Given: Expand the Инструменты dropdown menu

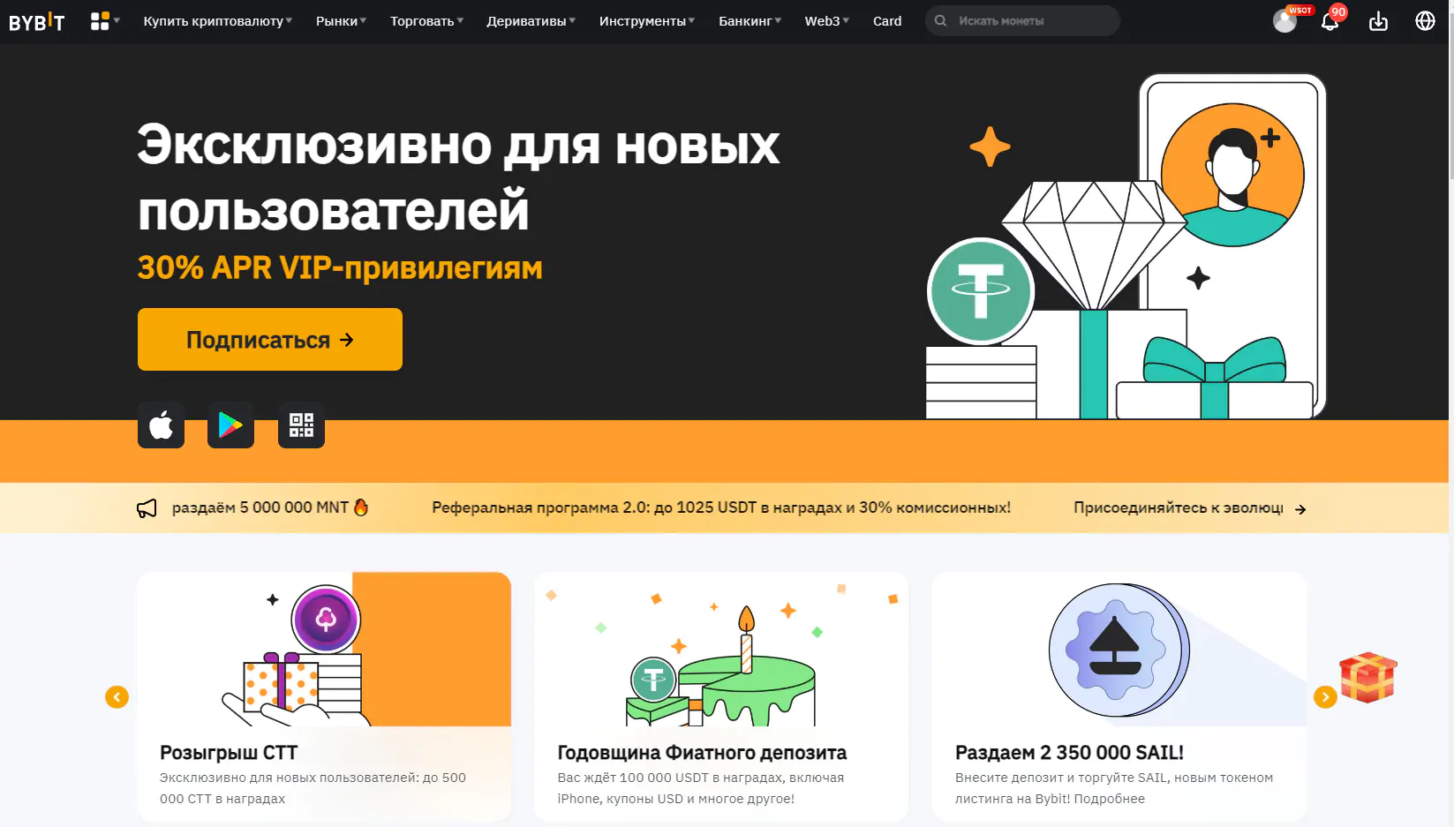Looking at the screenshot, I should [x=647, y=21].
